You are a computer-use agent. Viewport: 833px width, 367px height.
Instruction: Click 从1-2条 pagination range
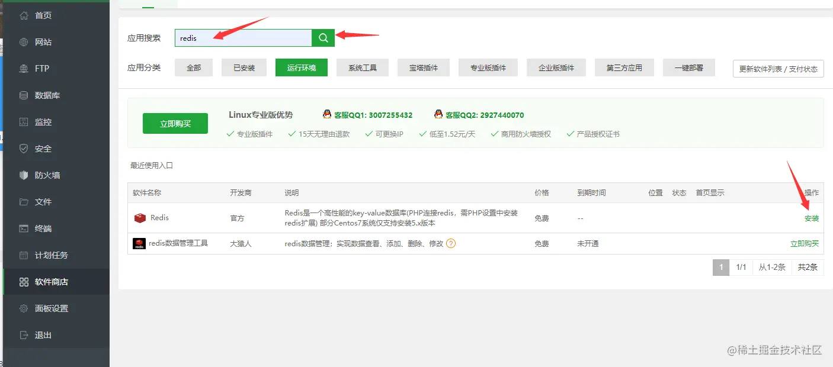point(772,267)
